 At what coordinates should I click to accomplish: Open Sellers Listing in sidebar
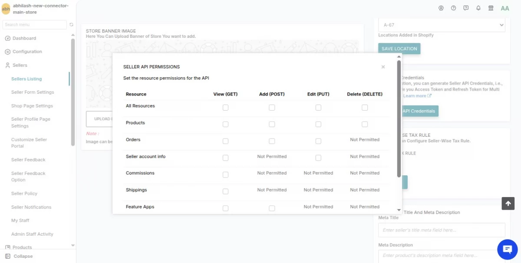(26, 79)
